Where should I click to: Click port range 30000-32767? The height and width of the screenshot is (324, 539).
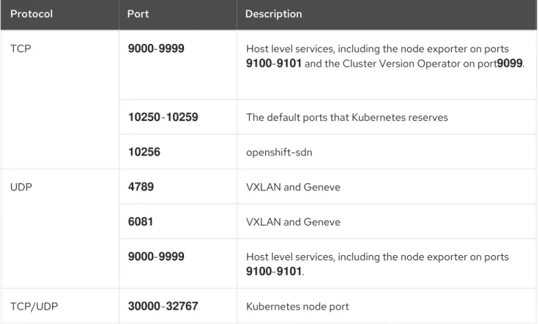click(x=163, y=306)
